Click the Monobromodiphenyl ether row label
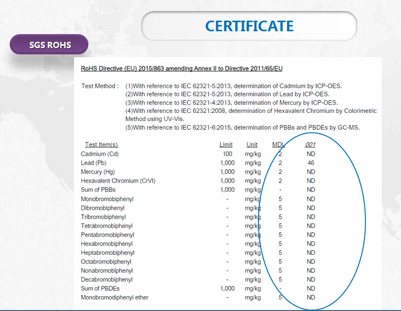The width and height of the screenshot is (401, 311). 115,298
